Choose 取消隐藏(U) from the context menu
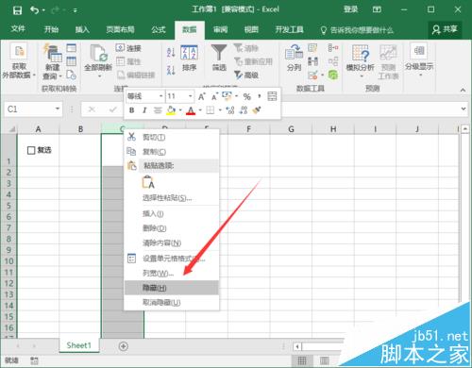Image resolution: width=472 pixels, height=368 pixels. point(172,302)
